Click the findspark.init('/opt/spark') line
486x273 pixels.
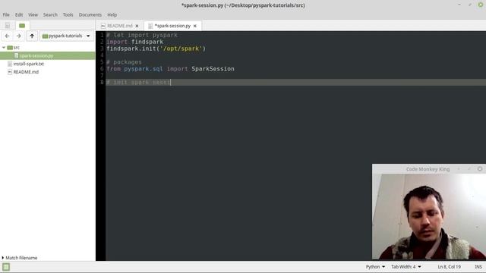click(x=156, y=49)
